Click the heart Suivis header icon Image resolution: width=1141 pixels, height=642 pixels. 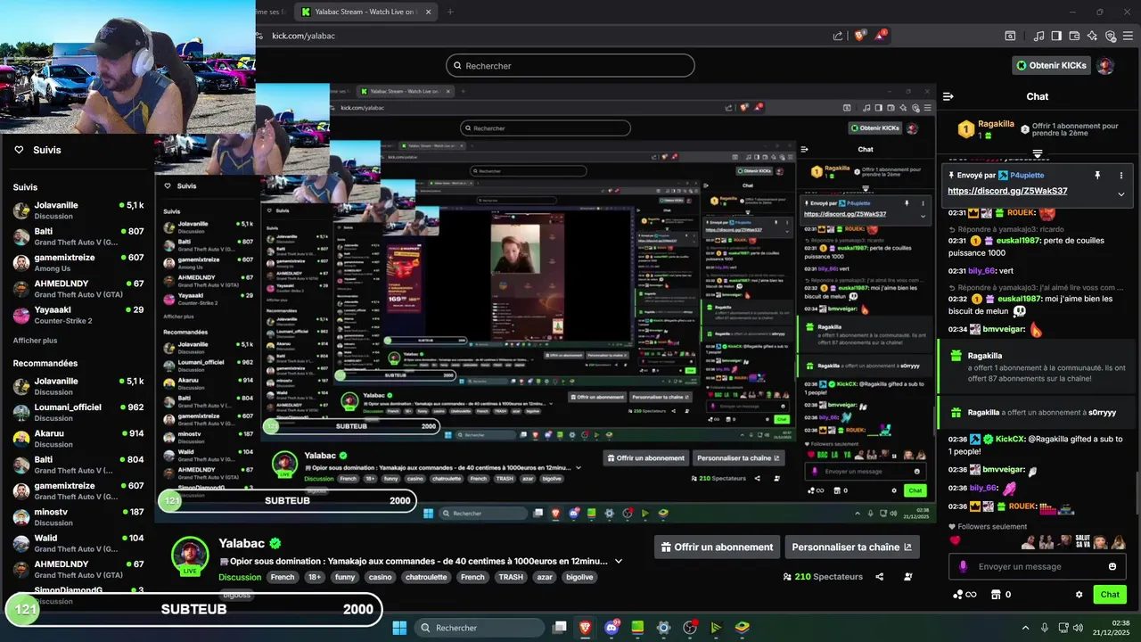coord(19,150)
